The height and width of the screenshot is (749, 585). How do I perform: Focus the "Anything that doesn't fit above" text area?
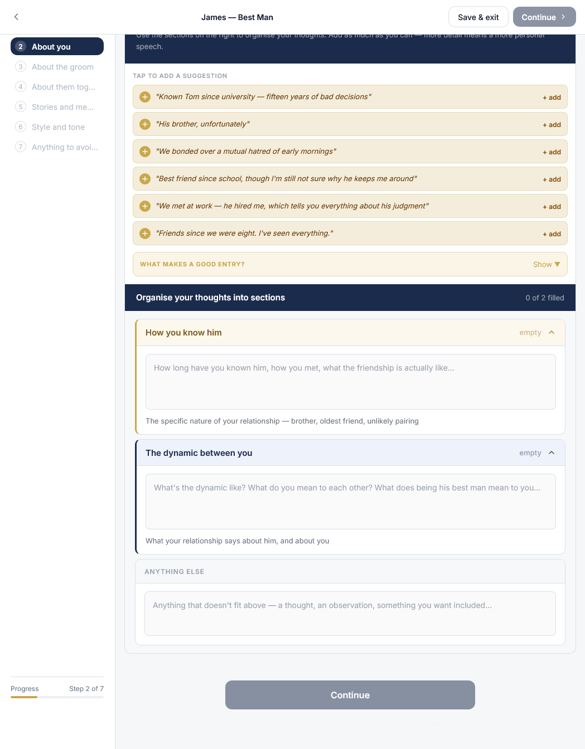[x=350, y=614]
